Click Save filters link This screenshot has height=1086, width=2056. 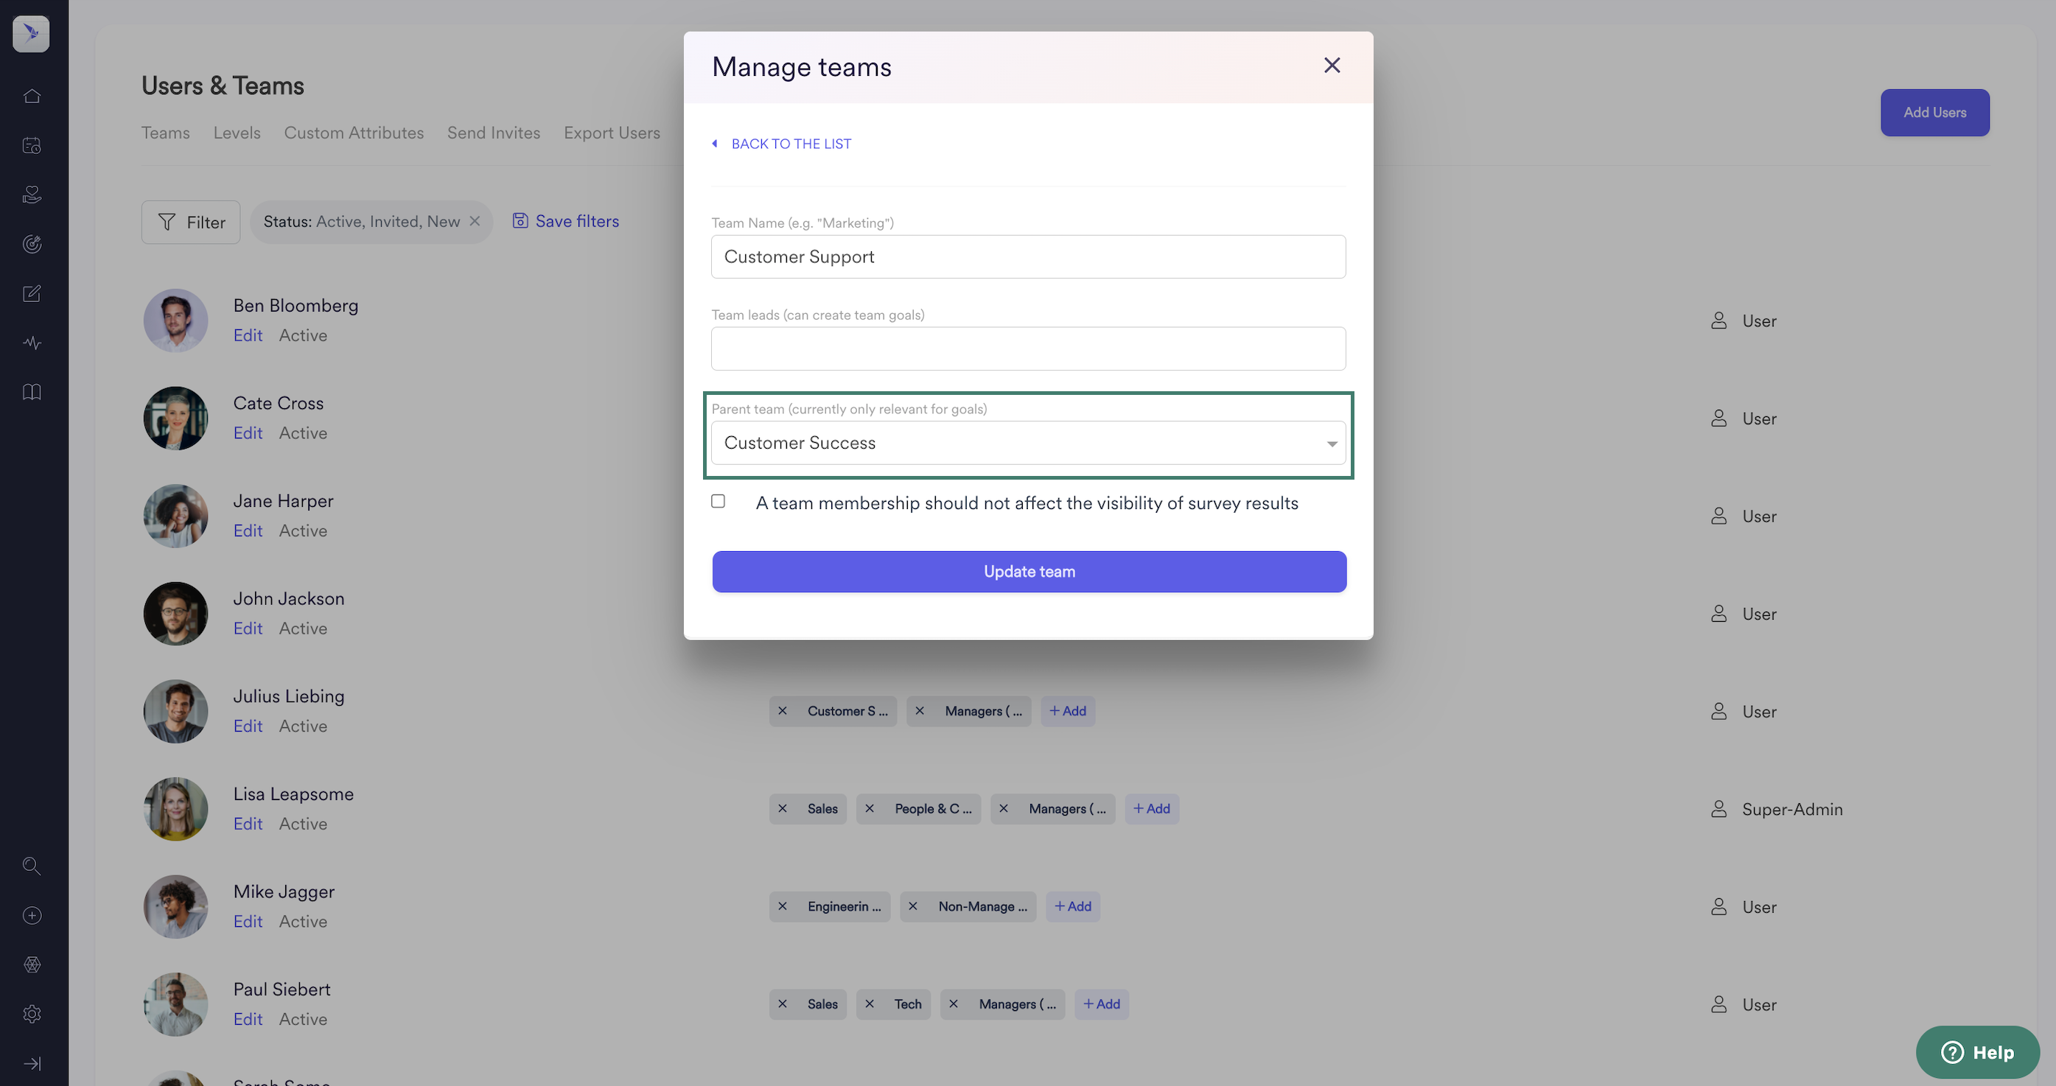tap(565, 221)
